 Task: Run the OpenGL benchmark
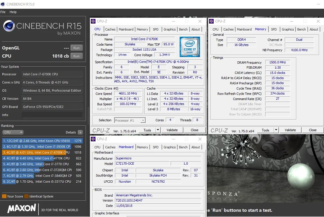77,48
